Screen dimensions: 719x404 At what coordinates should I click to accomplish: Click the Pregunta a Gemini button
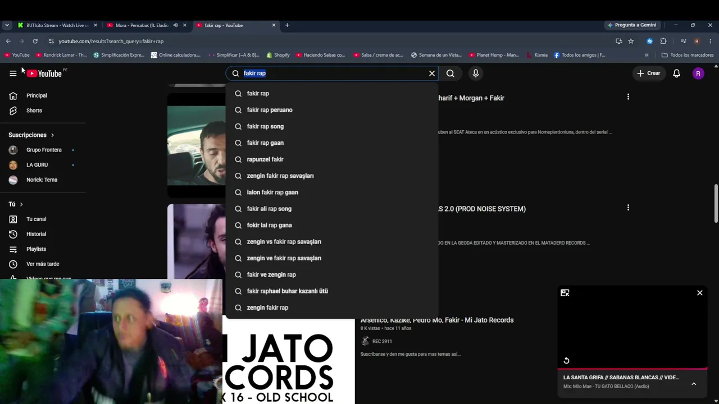(x=632, y=25)
